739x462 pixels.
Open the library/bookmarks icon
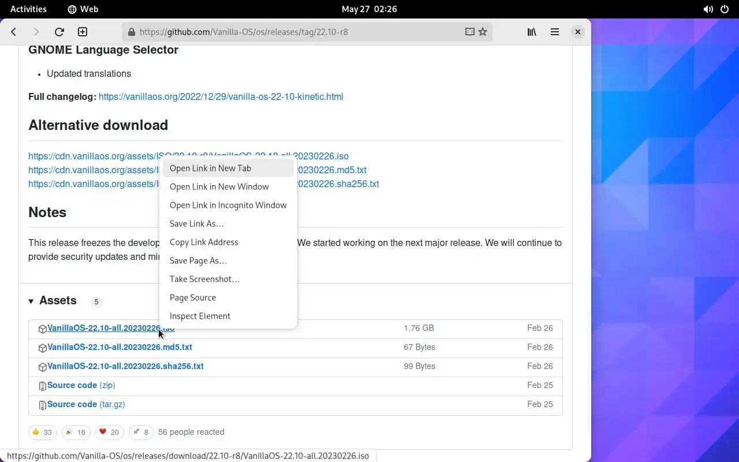tap(532, 32)
